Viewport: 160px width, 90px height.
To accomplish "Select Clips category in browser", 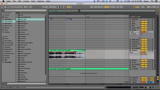I will 6,30.
